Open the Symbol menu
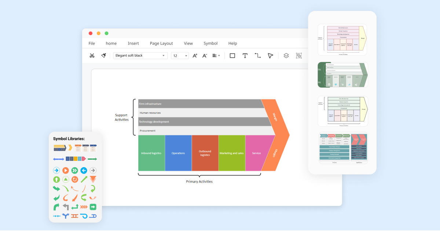Viewport: 440px width, 233px height. [x=210, y=43]
